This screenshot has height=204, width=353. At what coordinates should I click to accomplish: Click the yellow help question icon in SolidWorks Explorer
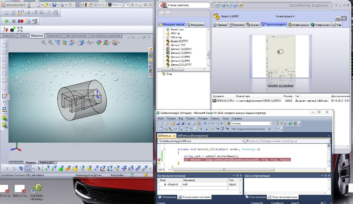[x=240, y=5]
